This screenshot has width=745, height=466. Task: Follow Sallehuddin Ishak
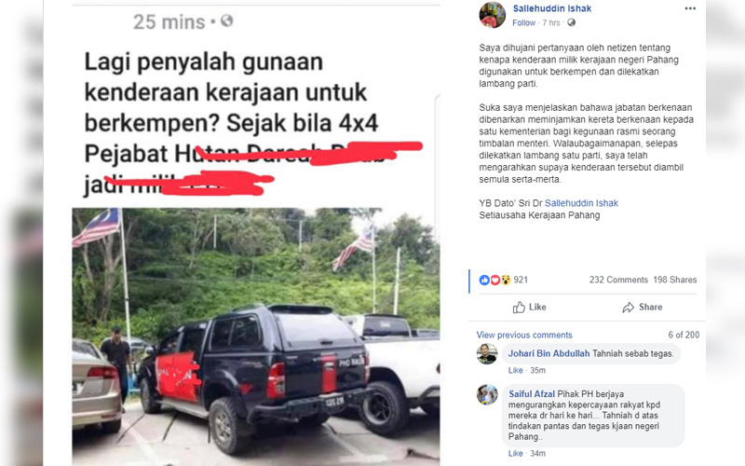coord(523,22)
